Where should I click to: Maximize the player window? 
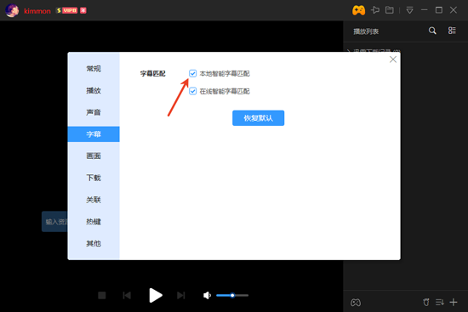(x=439, y=10)
